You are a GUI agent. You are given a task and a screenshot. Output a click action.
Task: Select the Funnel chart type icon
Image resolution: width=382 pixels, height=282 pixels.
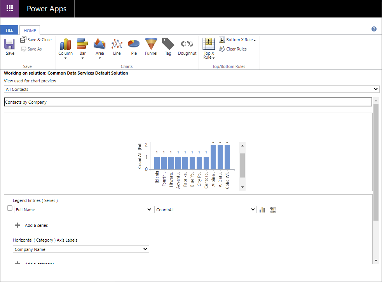click(151, 44)
